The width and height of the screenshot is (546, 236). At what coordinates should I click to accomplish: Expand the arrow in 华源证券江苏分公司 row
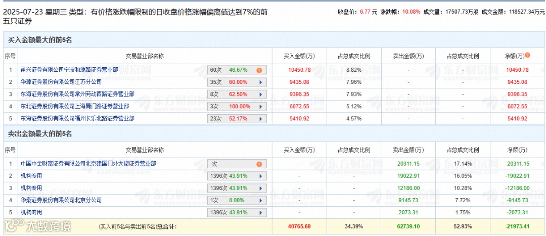tap(260, 82)
